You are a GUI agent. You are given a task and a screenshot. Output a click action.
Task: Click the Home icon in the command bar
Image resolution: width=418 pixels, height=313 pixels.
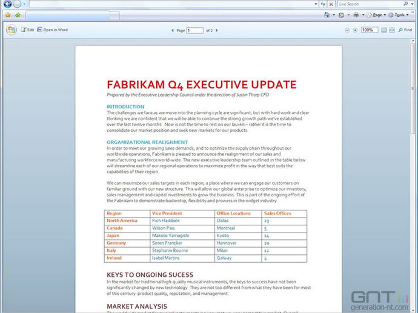coord(327,15)
